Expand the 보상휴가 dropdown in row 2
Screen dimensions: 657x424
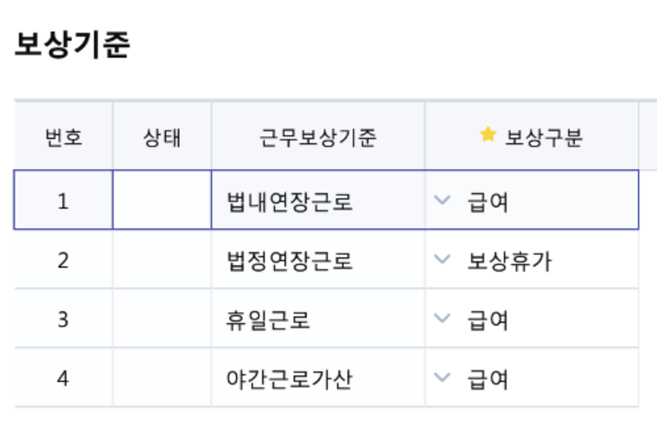click(443, 259)
